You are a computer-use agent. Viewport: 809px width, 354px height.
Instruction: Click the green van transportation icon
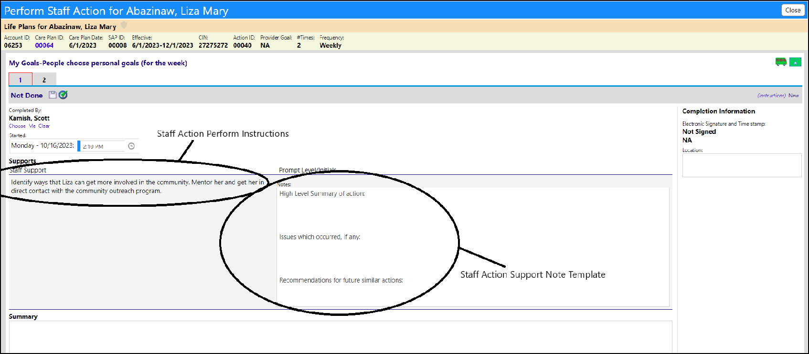click(x=781, y=62)
